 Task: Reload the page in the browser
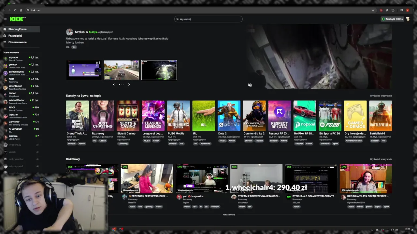pyautogui.click(x=15, y=10)
